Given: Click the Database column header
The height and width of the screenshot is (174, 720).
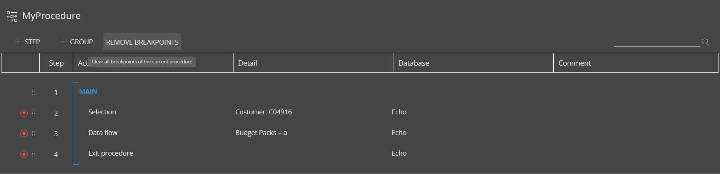Looking at the screenshot, I should 473,63.
